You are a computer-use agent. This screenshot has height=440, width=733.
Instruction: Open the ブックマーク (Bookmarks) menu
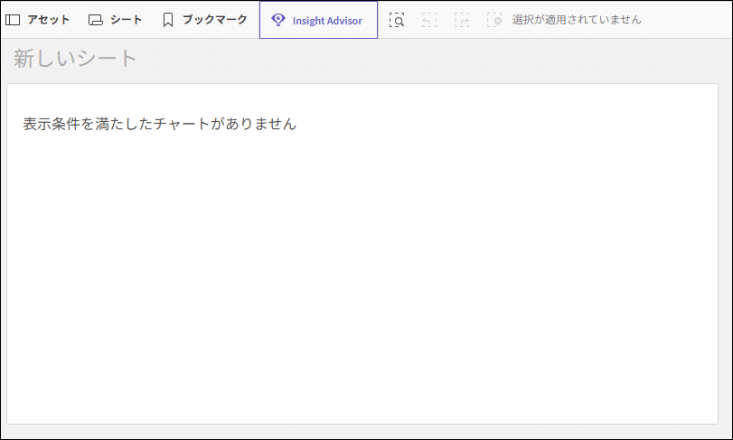coord(205,20)
